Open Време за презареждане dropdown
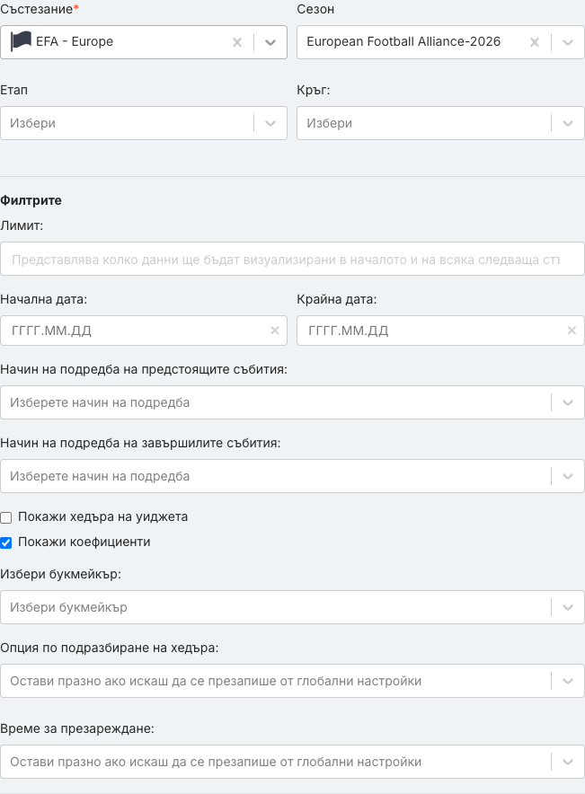The width and height of the screenshot is (585, 794). pos(292,762)
